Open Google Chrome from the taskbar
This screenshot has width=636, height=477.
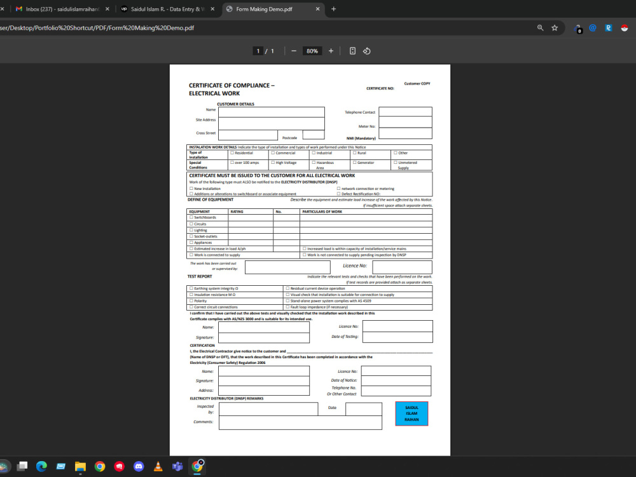point(100,466)
